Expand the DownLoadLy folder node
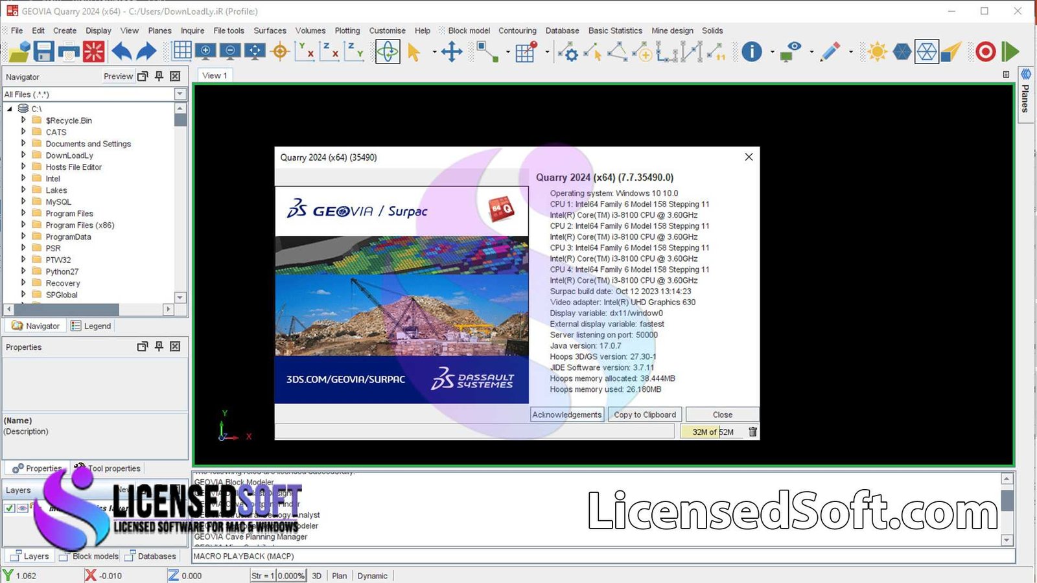The height and width of the screenshot is (583, 1037). click(23, 155)
